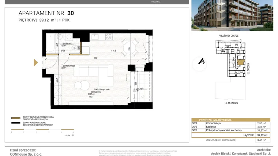The height and width of the screenshot is (156, 278).
Task: Click the round coffee tables by the sofa
Action: click(82, 85)
